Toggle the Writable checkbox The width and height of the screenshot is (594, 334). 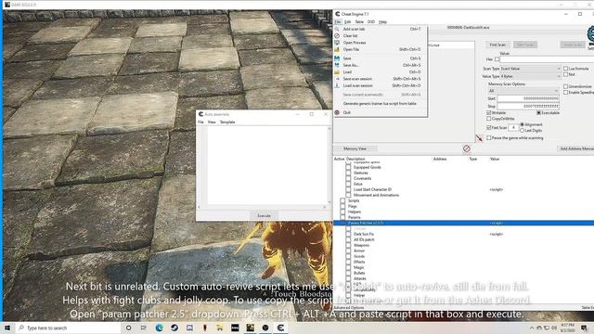[x=489, y=113]
